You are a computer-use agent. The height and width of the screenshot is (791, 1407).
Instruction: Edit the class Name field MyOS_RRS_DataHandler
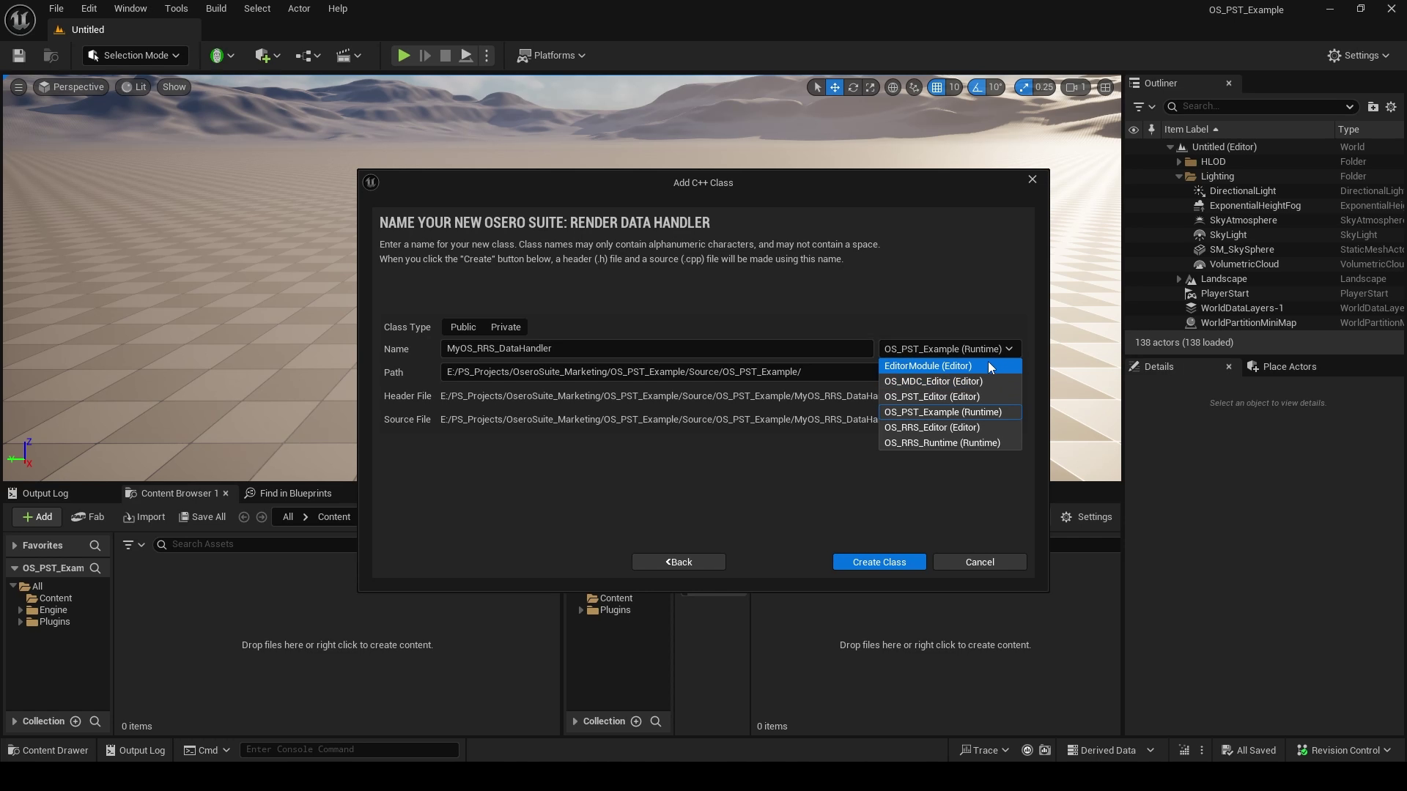pyautogui.click(x=657, y=349)
